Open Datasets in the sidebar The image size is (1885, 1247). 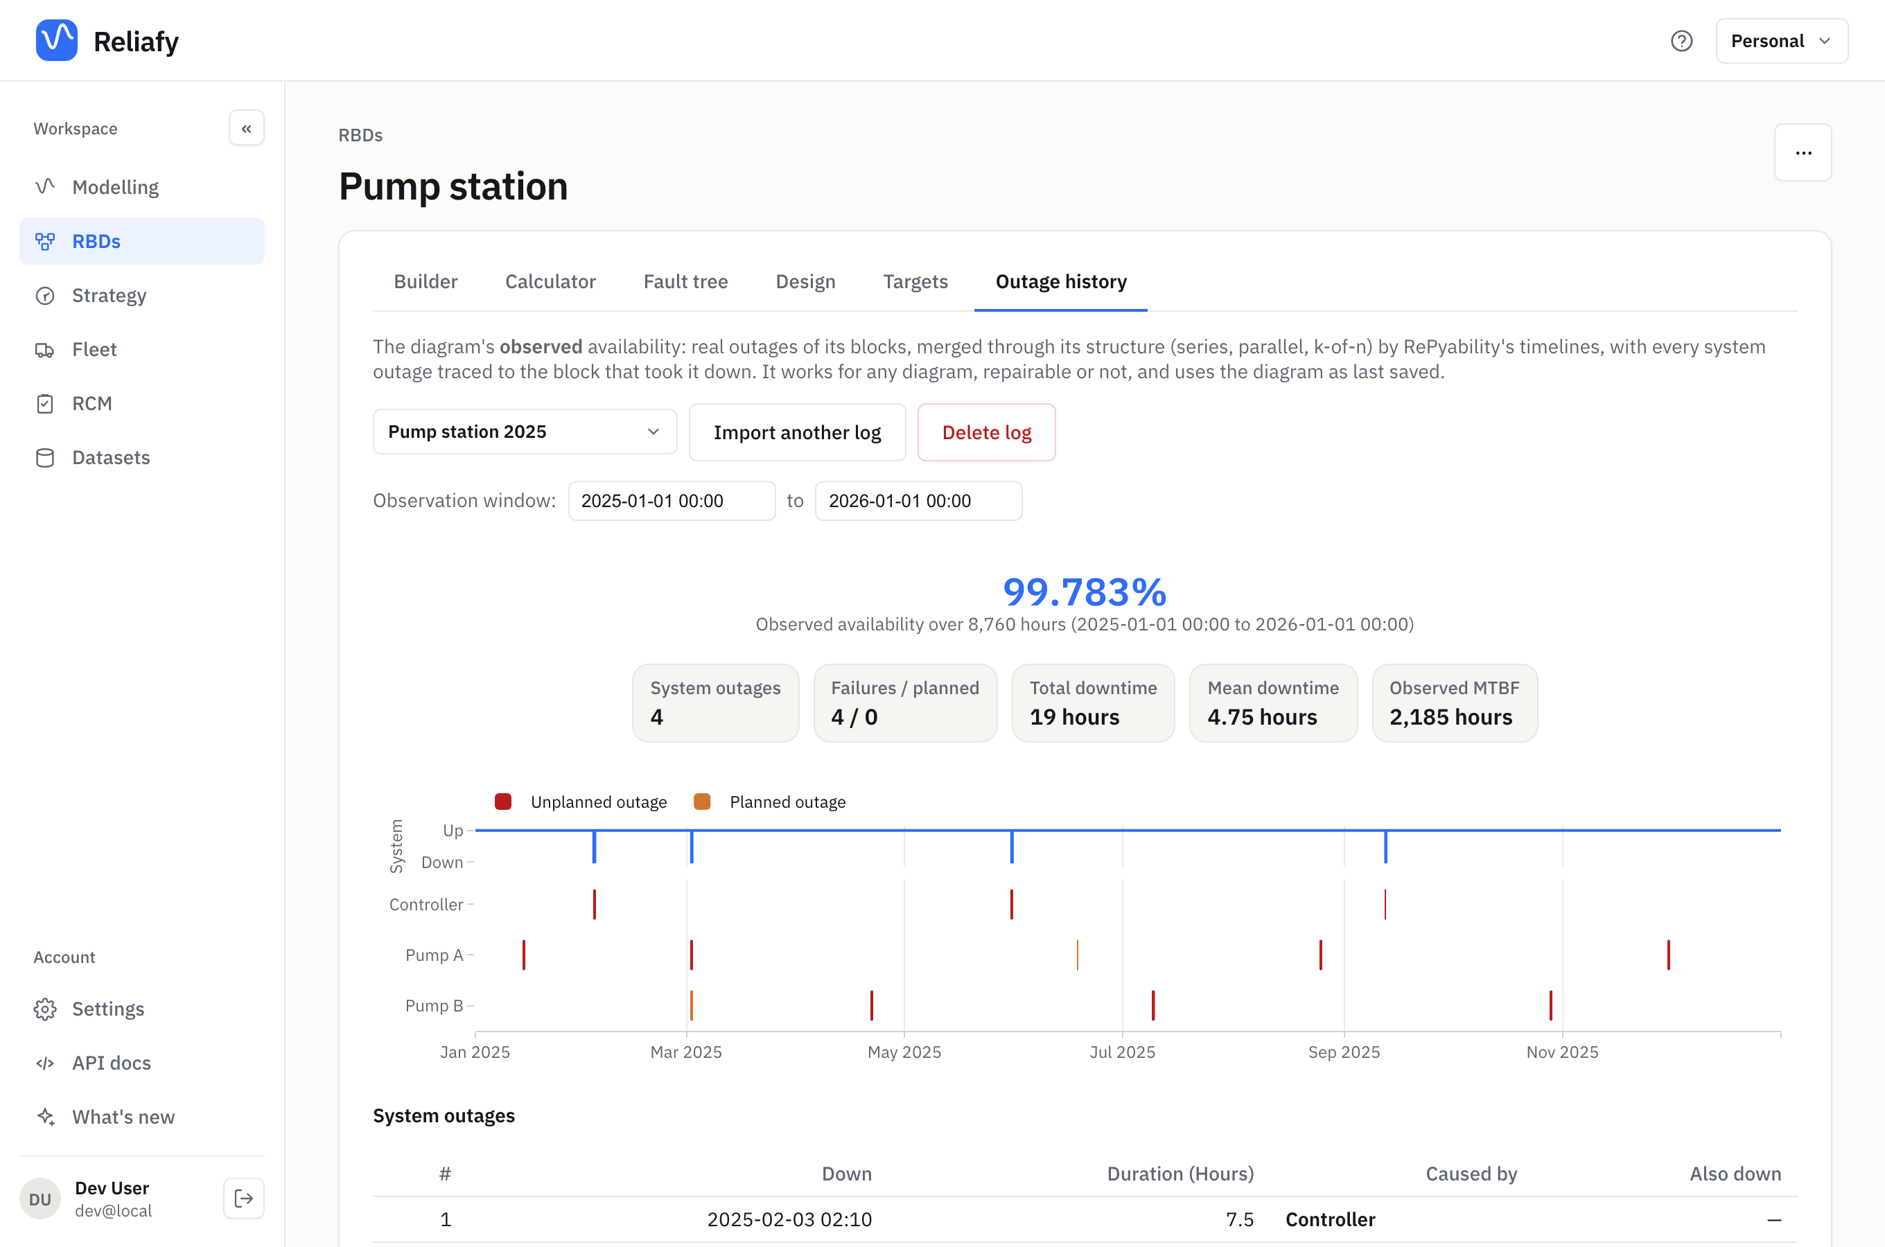(141, 457)
